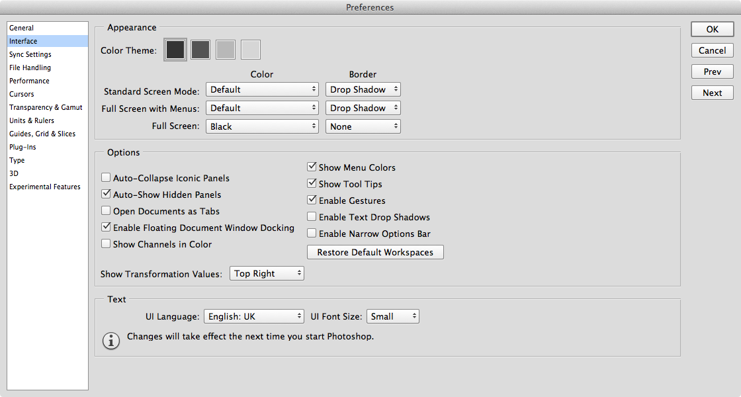Select Interface category in sidebar

click(48, 41)
